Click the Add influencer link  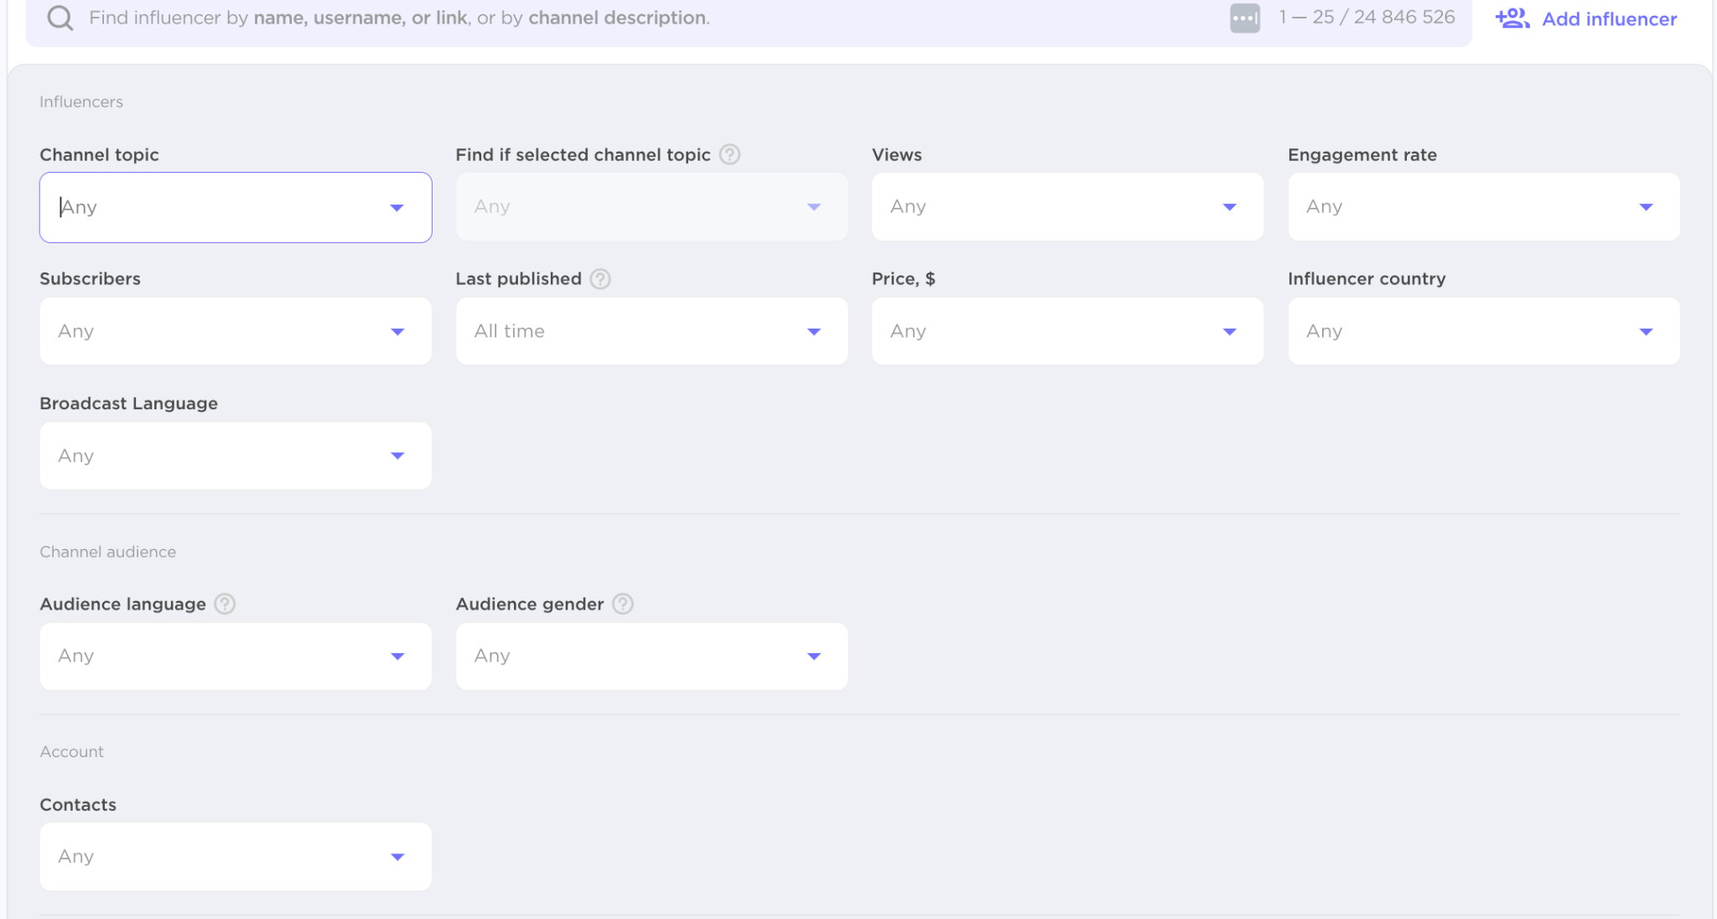[x=1609, y=18]
